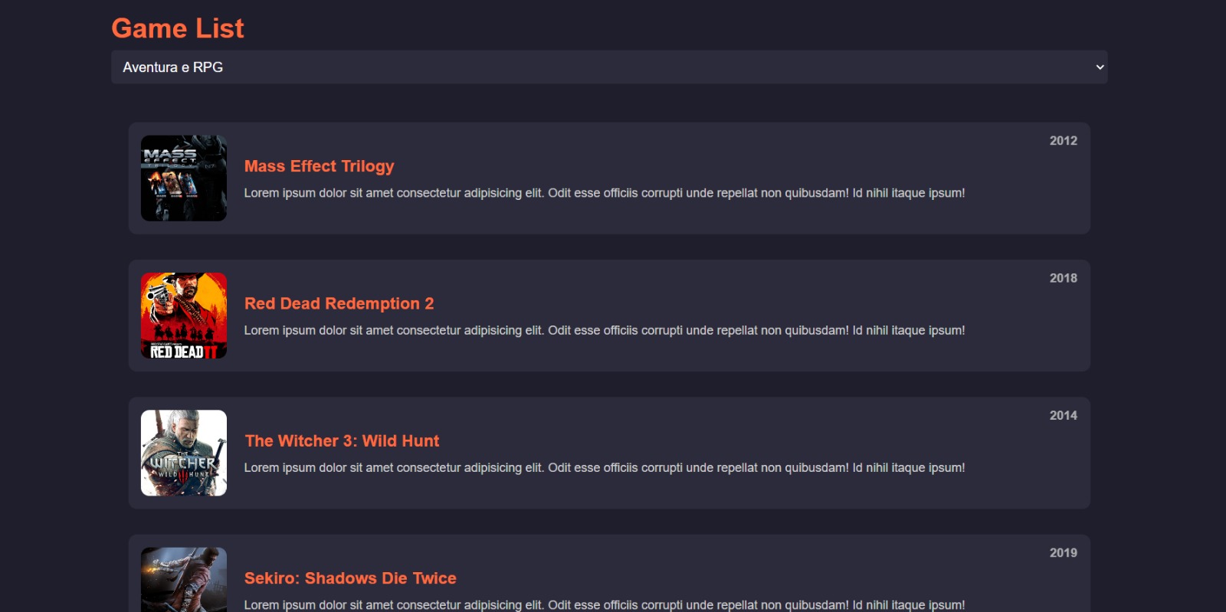The height and width of the screenshot is (612, 1226).
Task: Click the Mass Effect Trilogy description text
Action: [605, 193]
